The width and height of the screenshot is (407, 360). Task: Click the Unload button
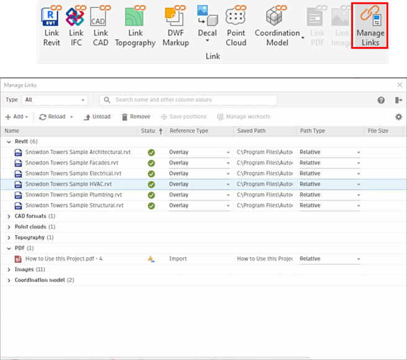[97, 117]
